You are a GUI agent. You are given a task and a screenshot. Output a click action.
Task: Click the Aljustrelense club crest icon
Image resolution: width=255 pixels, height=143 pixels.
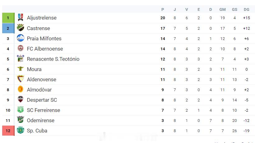[x=21, y=17]
